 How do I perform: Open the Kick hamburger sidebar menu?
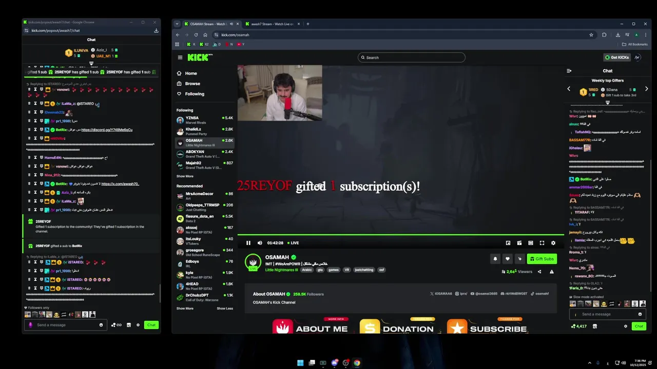[x=180, y=57]
